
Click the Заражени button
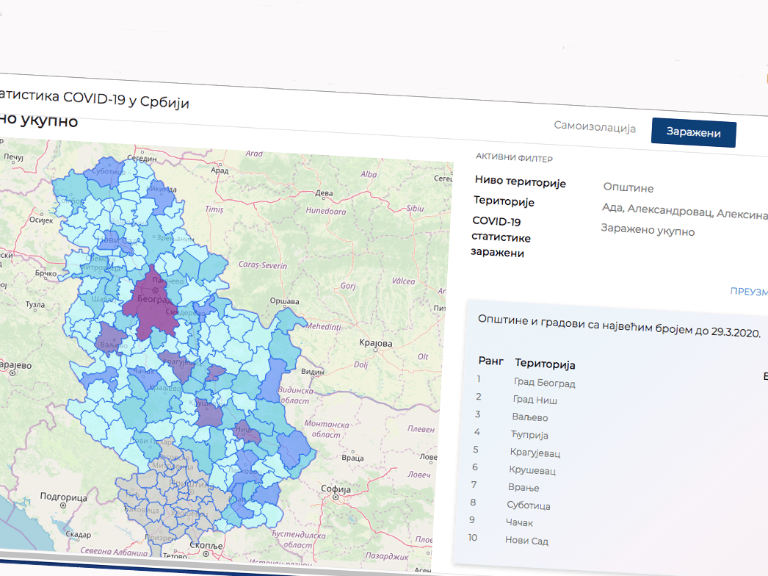pyautogui.click(x=693, y=133)
